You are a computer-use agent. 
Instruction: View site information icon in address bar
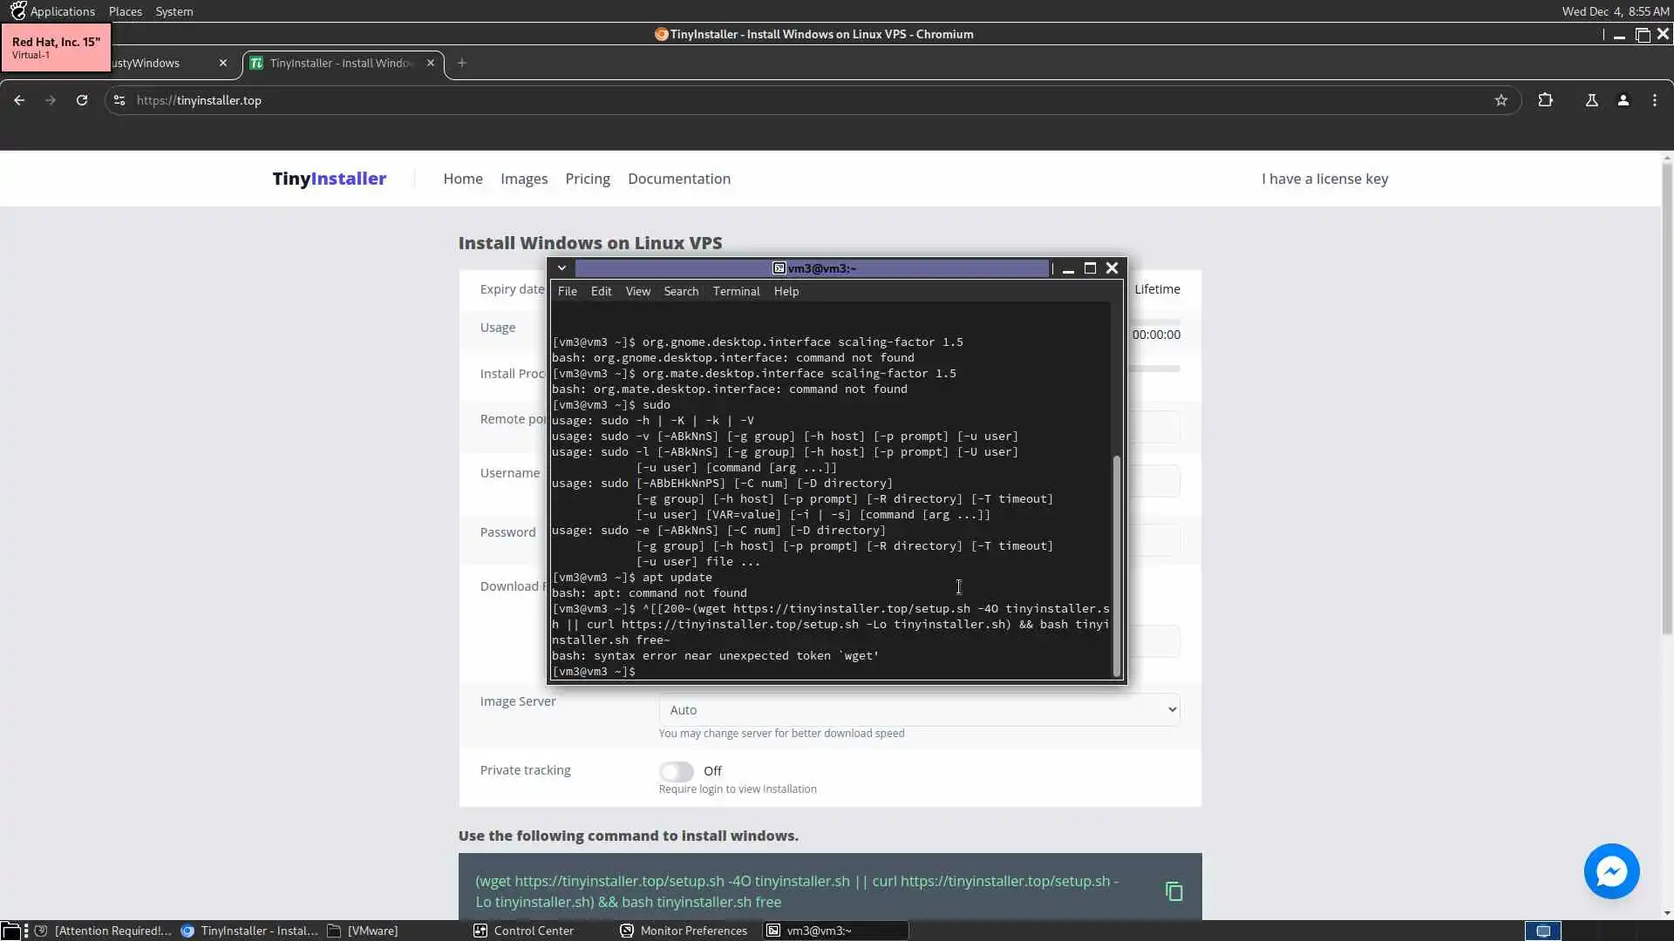click(x=119, y=100)
